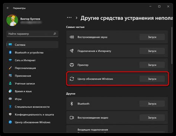Click the Персонализация brush icon
Viewport: 176px width, 136px height.
(x=10, y=68)
